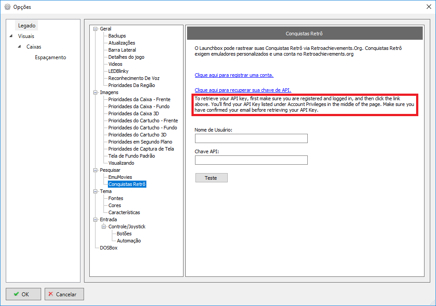The width and height of the screenshot is (436, 306).
Task: Click the Teste button
Action: coord(211,178)
